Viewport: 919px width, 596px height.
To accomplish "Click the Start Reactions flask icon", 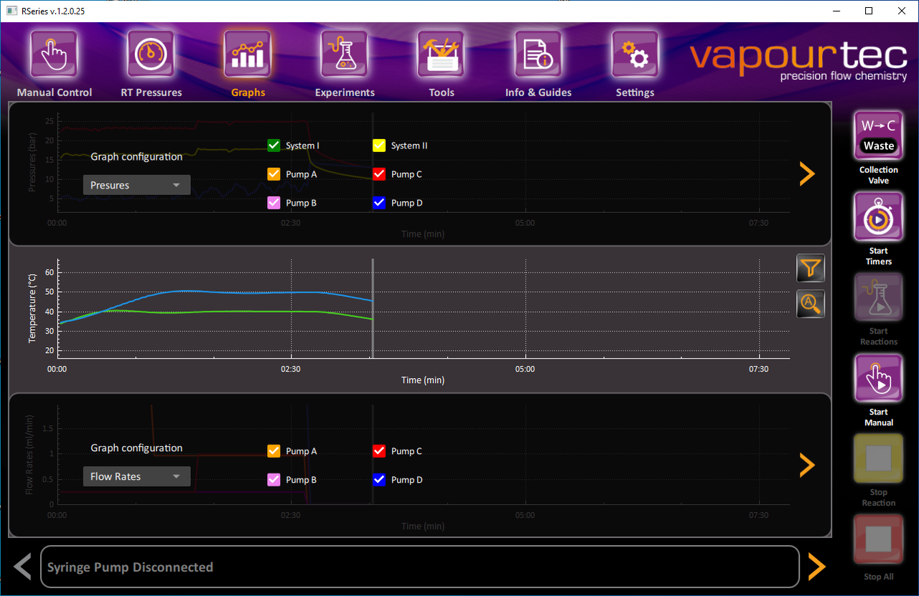I will (x=879, y=298).
